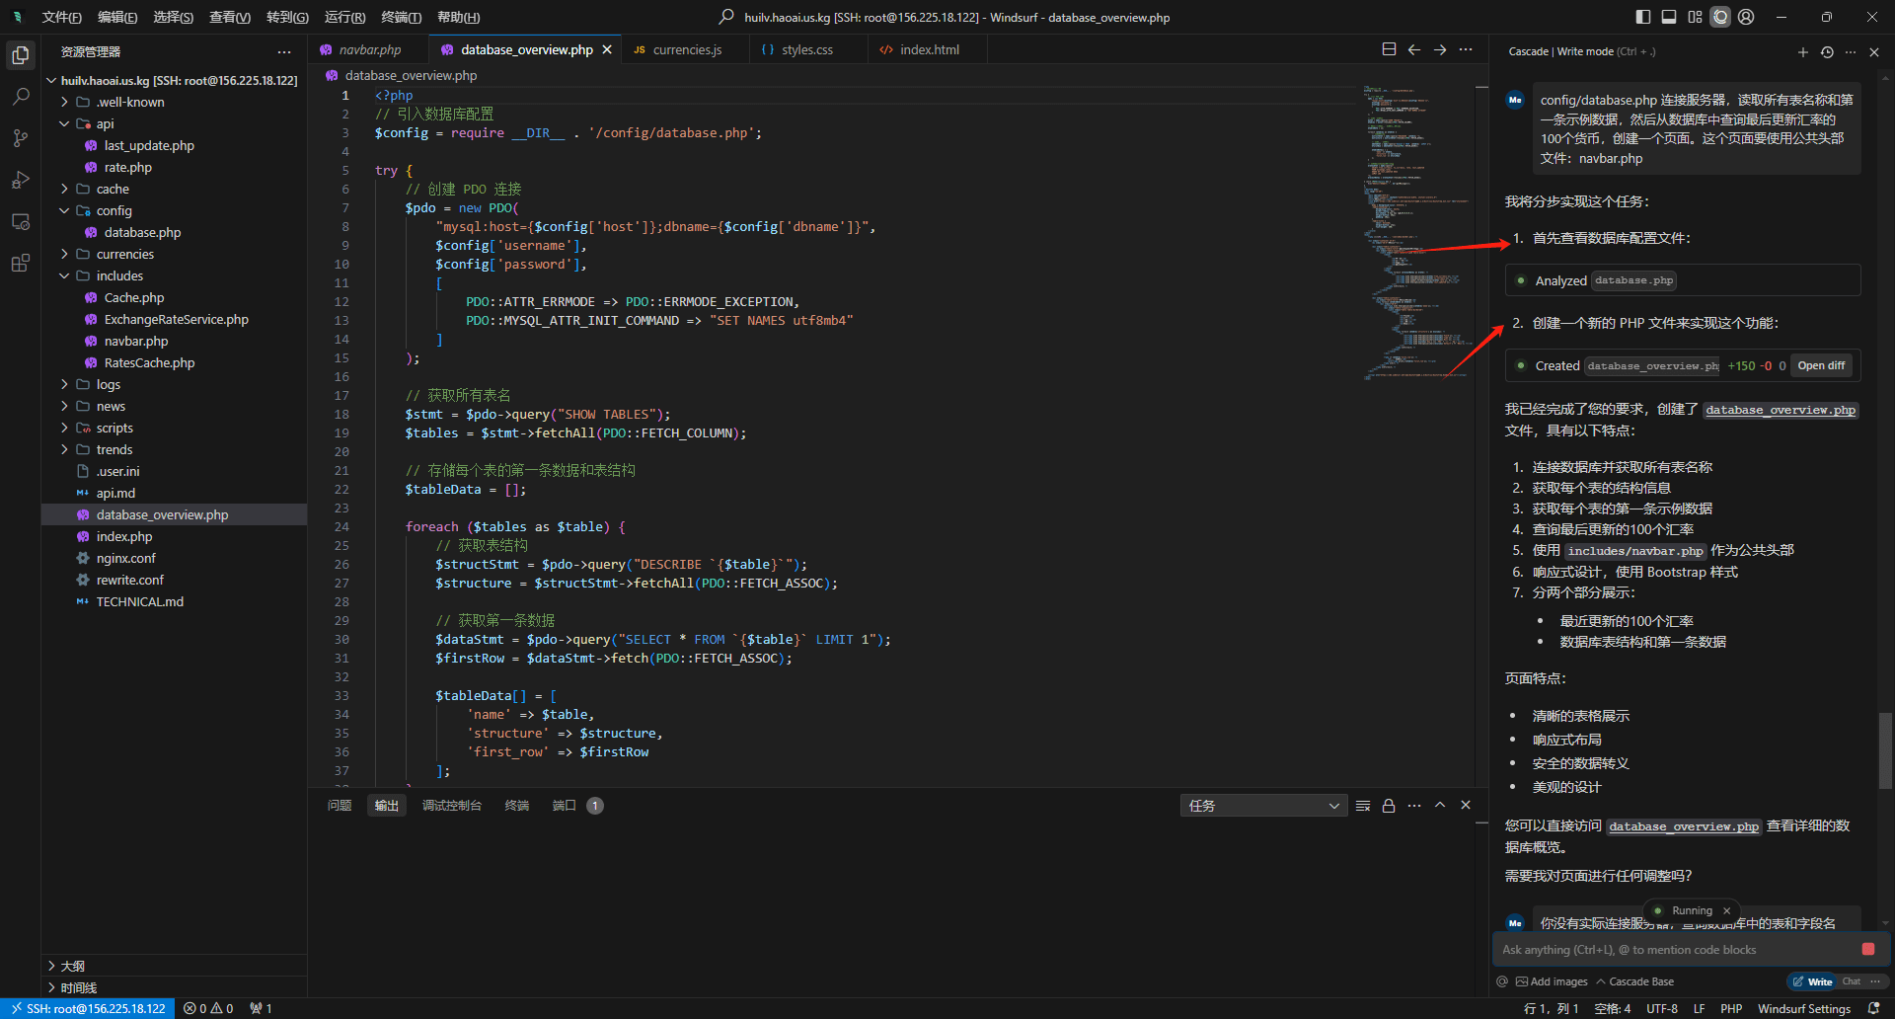Close the Cascade panel
Viewport: 1895px width, 1019px height.
pos(1874,52)
